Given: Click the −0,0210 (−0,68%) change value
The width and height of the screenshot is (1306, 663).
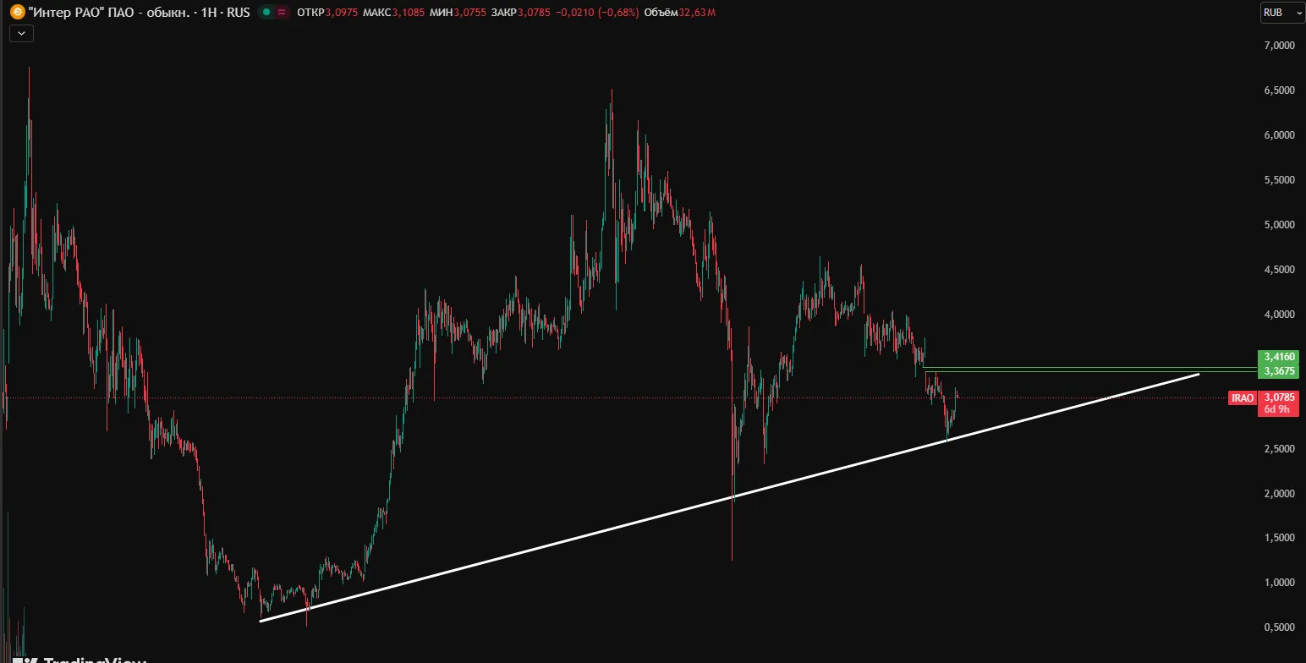Looking at the screenshot, I should click(x=596, y=13).
